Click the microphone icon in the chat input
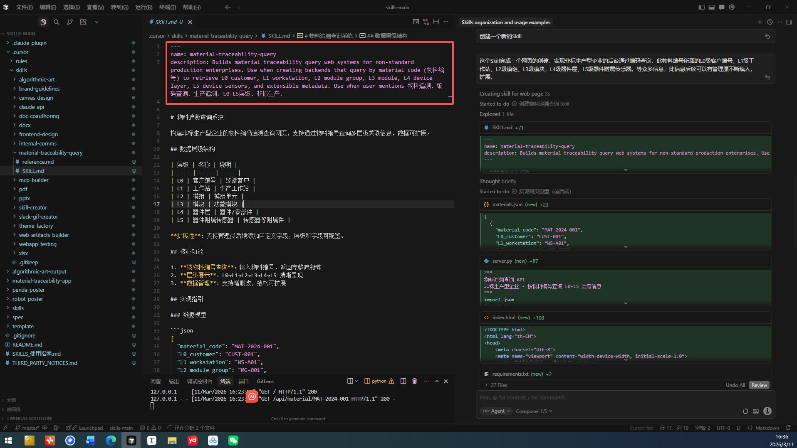Viewport: 797px width, 448px height. click(x=767, y=411)
